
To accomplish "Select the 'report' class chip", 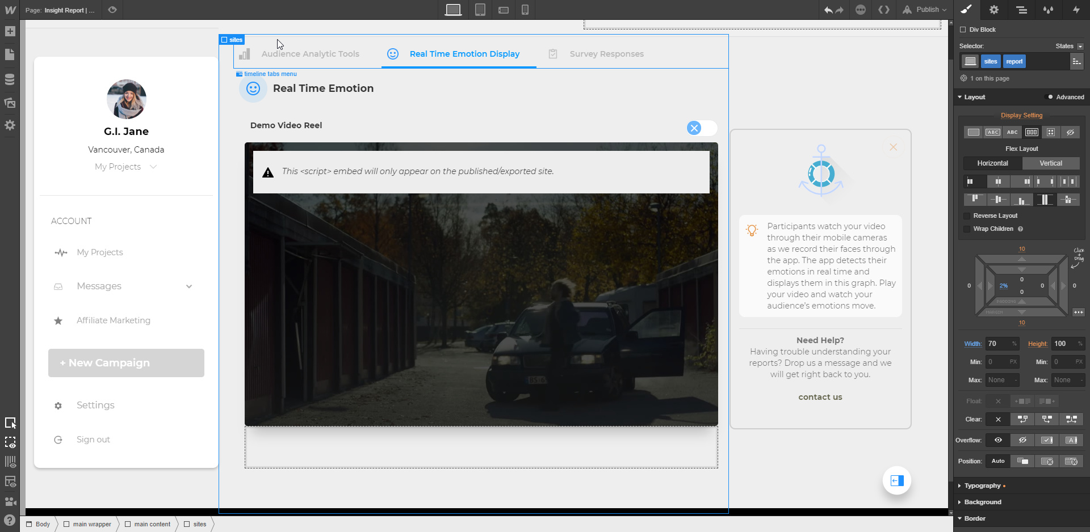I will click(1014, 61).
